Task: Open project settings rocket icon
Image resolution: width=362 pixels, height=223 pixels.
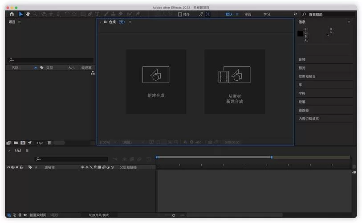Action: click(30, 143)
